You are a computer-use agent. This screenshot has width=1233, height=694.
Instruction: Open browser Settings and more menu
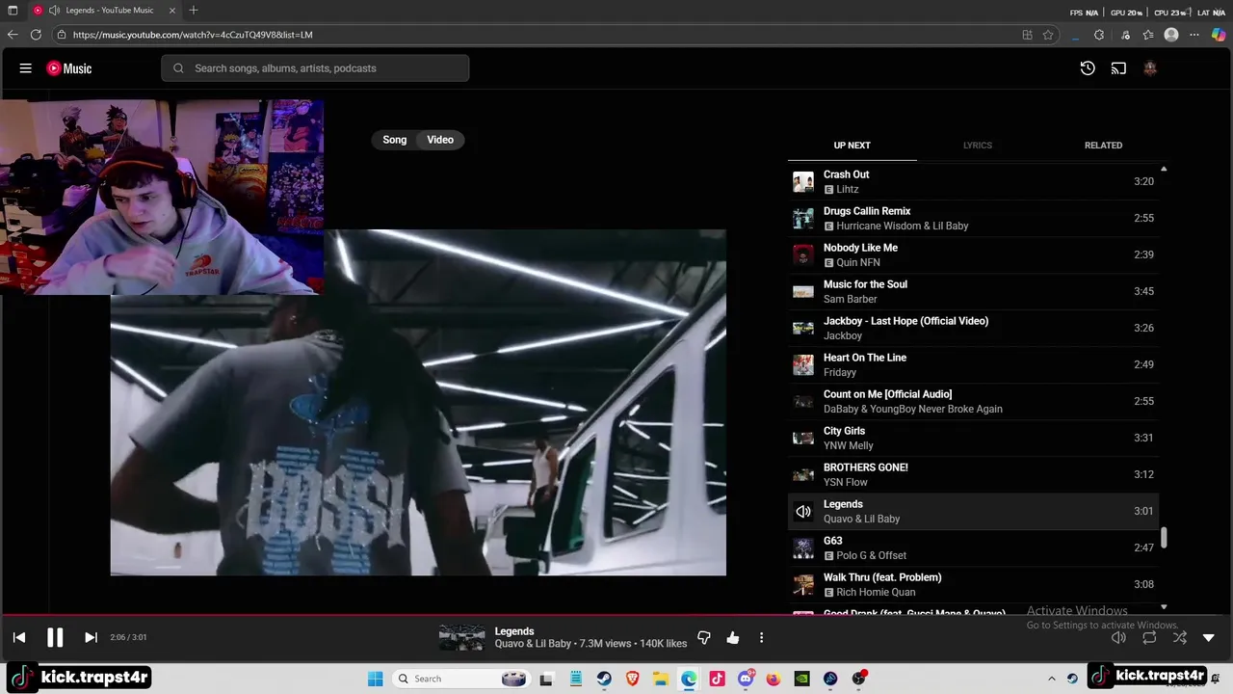(x=1194, y=35)
